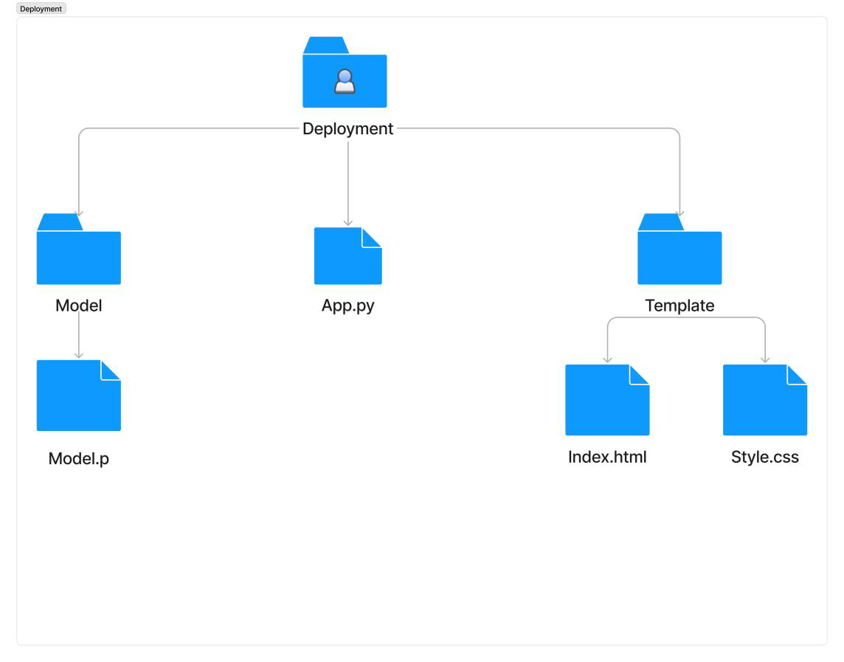This screenshot has height=662, width=844.
Task: Click the App.py file icon
Action: (x=347, y=256)
